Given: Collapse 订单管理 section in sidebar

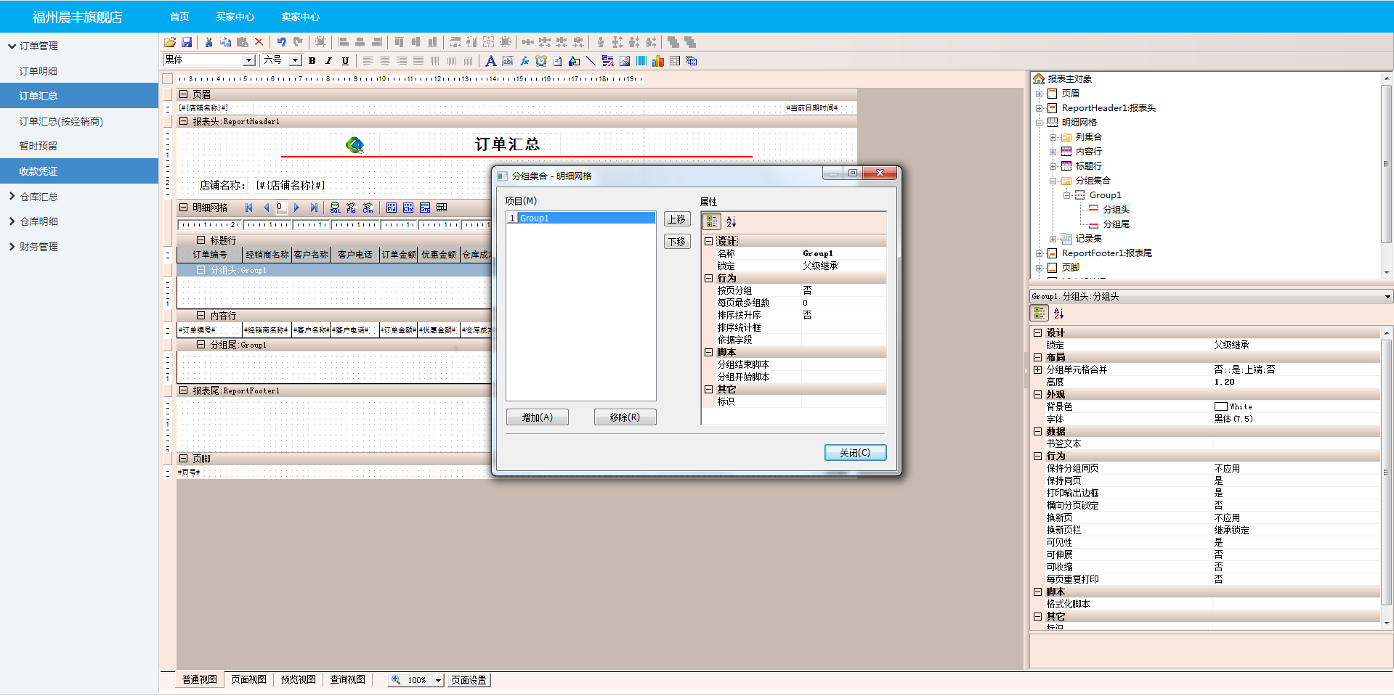Looking at the screenshot, I should 12,46.
